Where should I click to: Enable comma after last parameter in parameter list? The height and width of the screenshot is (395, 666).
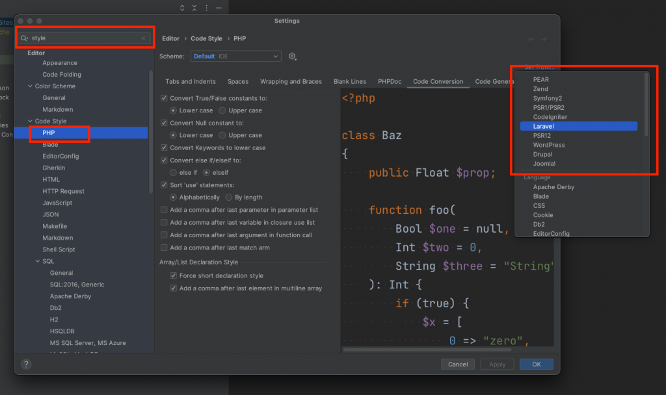(x=164, y=210)
